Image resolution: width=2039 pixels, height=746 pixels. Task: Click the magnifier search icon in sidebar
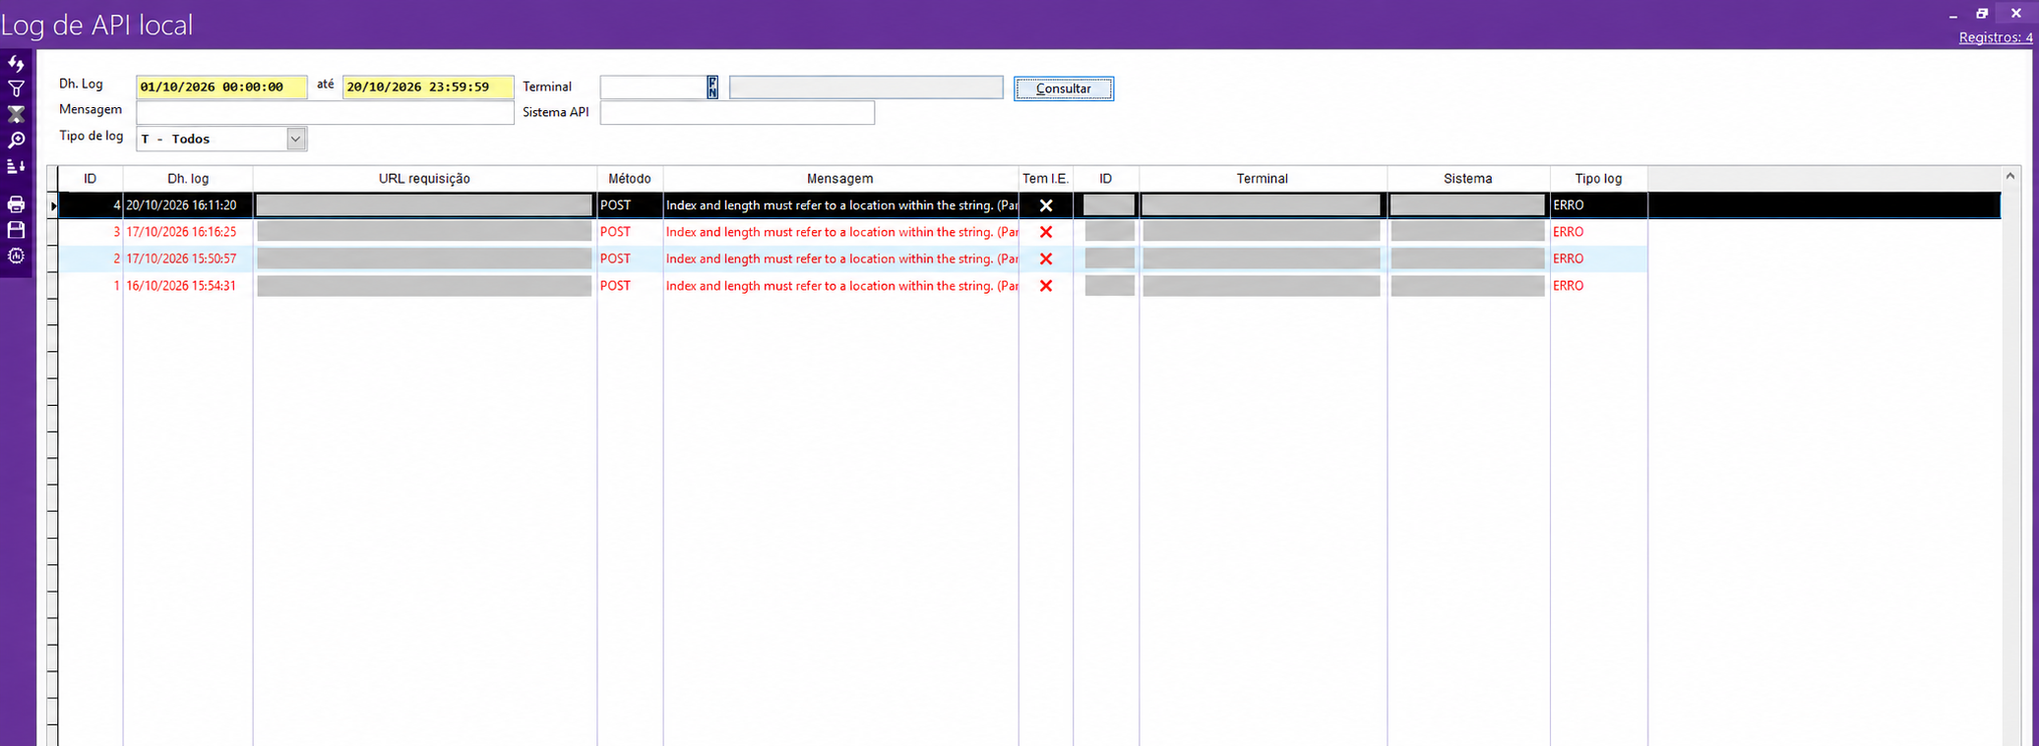pos(16,141)
